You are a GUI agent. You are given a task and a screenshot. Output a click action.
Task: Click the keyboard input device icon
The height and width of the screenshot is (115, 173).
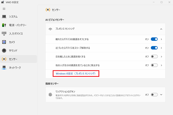click(x=4, y=33)
